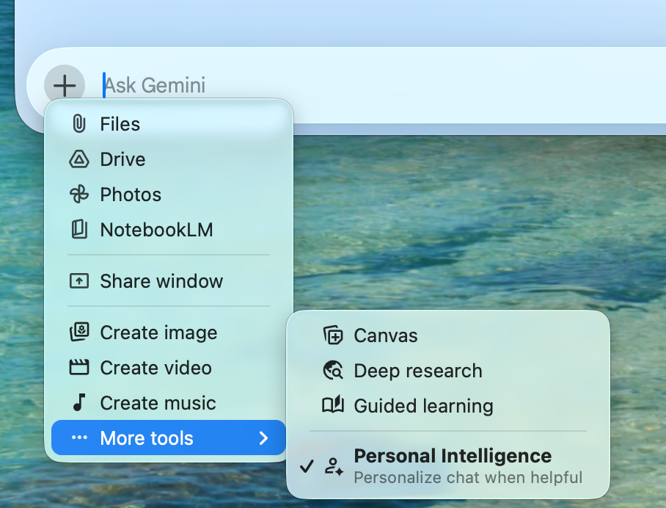Image resolution: width=666 pixels, height=508 pixels.
Task: Click the Create video clapperboard icon
Action: (x=78, y=368)
